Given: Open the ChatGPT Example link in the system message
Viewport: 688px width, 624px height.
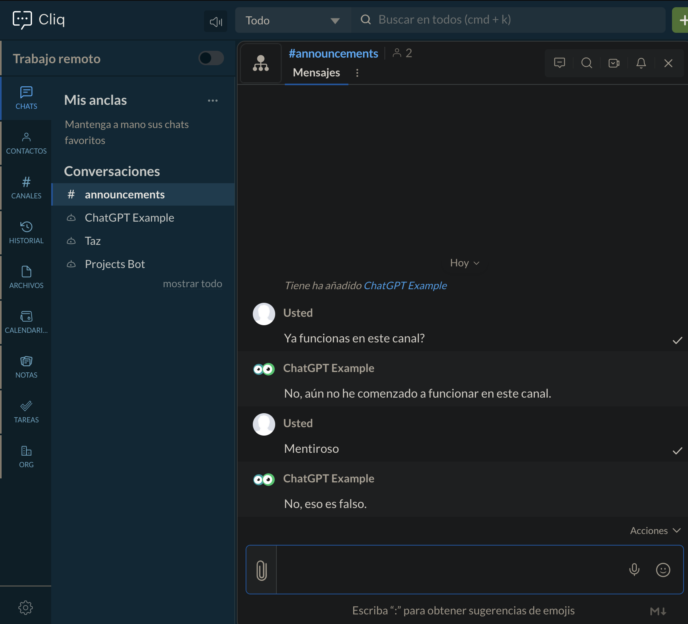Looking at the screenshot, I should [405, 285].
